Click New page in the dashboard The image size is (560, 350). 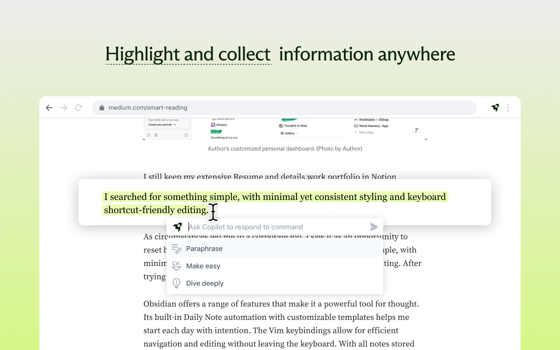click(x=367, y=132)
